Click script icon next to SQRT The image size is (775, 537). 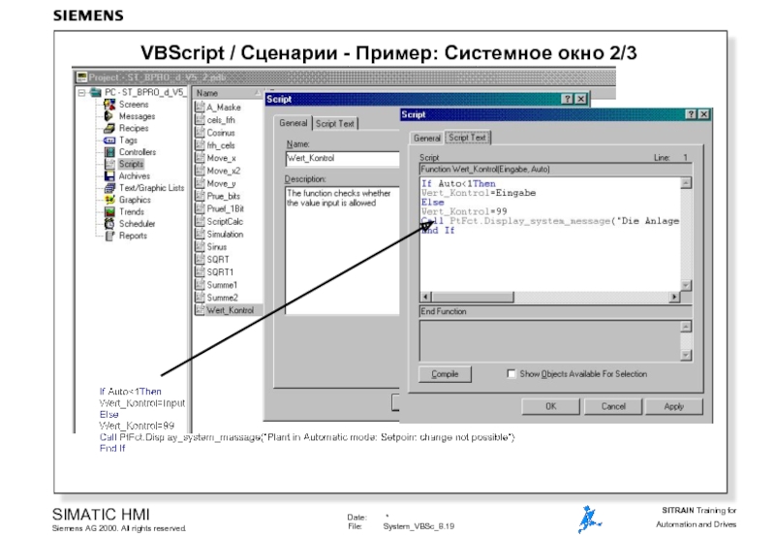pos(200,259)
